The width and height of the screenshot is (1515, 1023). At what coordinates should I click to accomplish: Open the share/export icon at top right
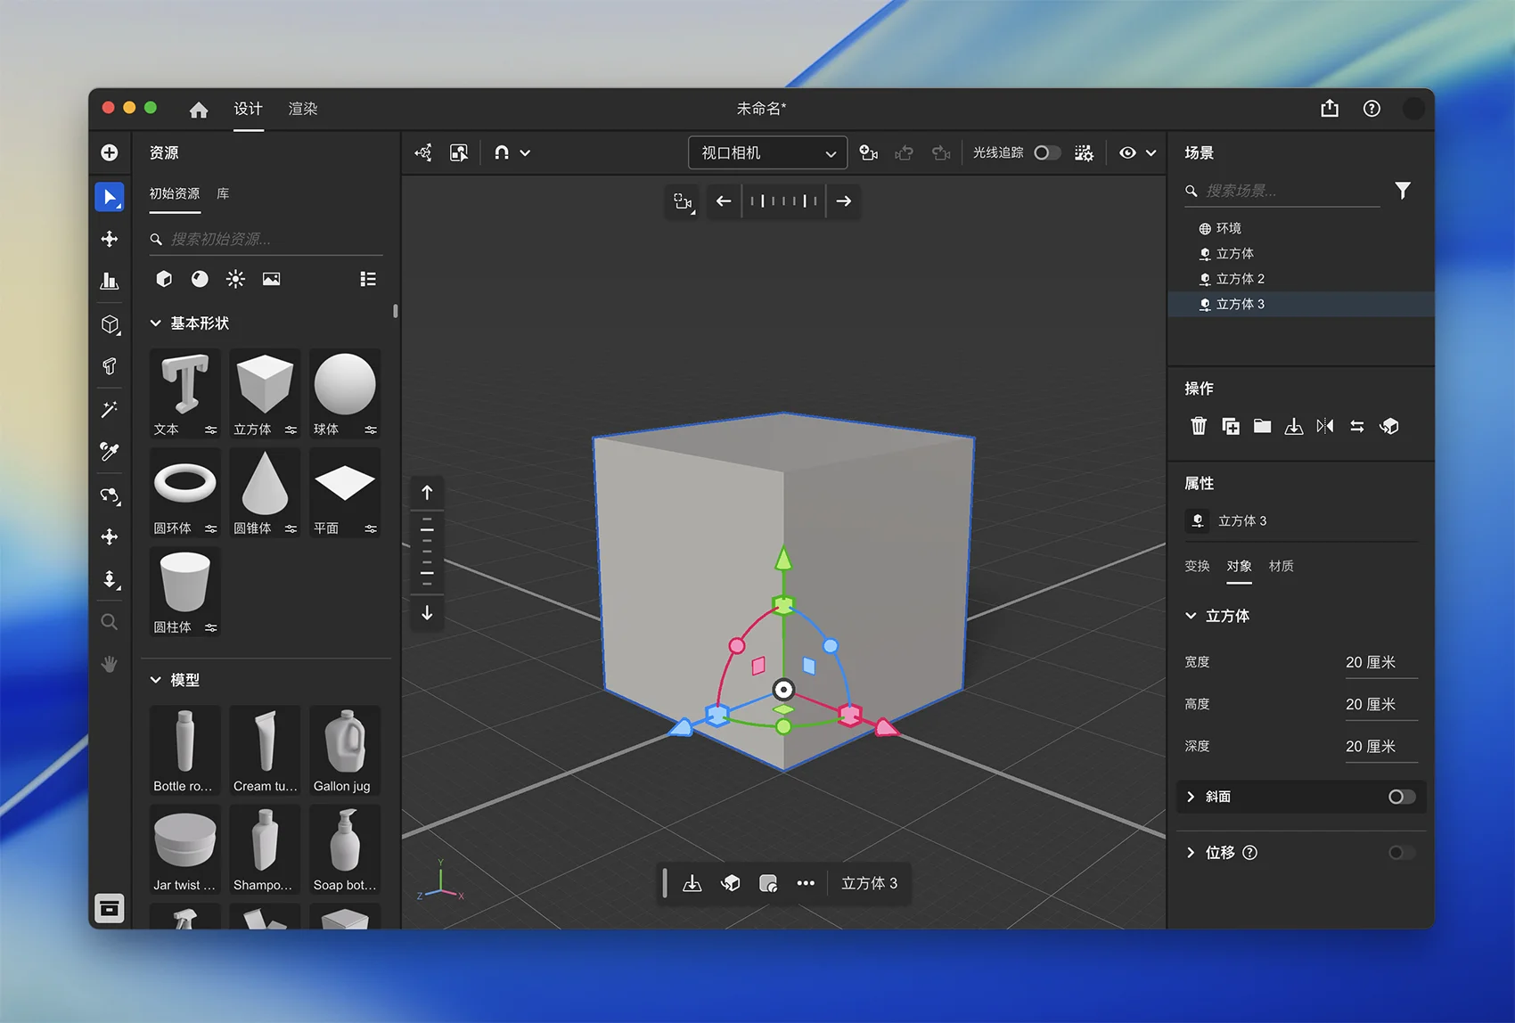(x=1330, y=109)
